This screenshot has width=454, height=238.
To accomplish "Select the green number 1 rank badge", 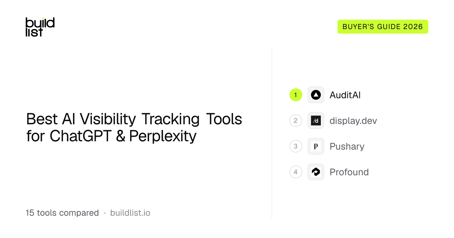I will click(x=296, y=95).
